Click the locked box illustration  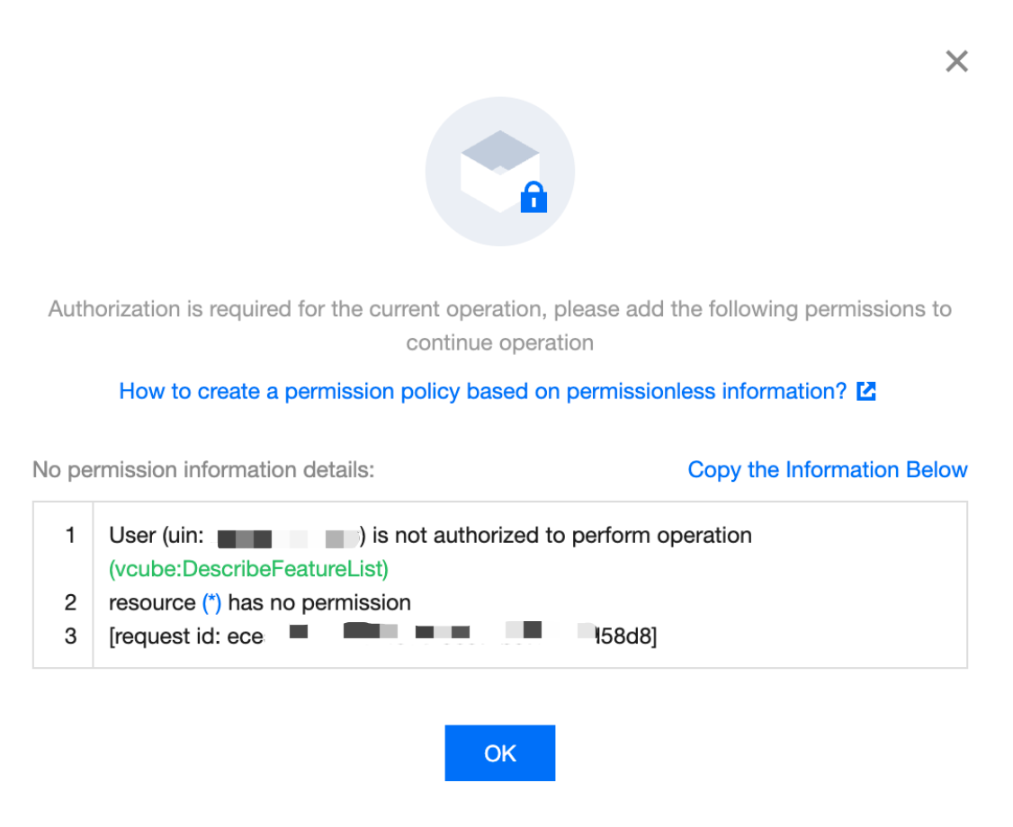[499, 170]
